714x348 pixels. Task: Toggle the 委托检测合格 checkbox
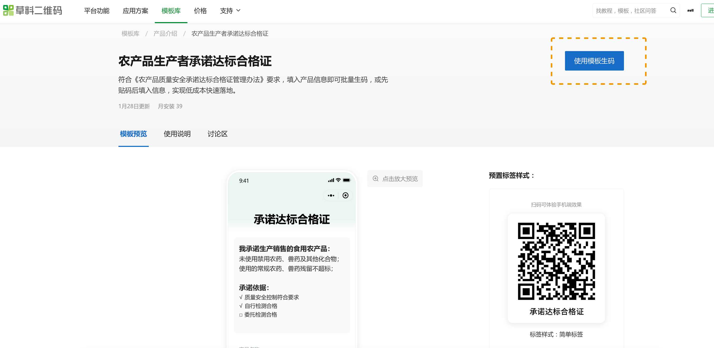point(241,315)
